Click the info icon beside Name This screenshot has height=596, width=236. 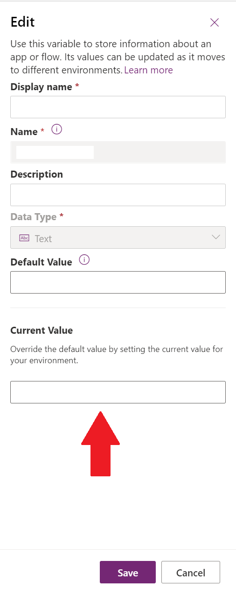tap(56, 130)
